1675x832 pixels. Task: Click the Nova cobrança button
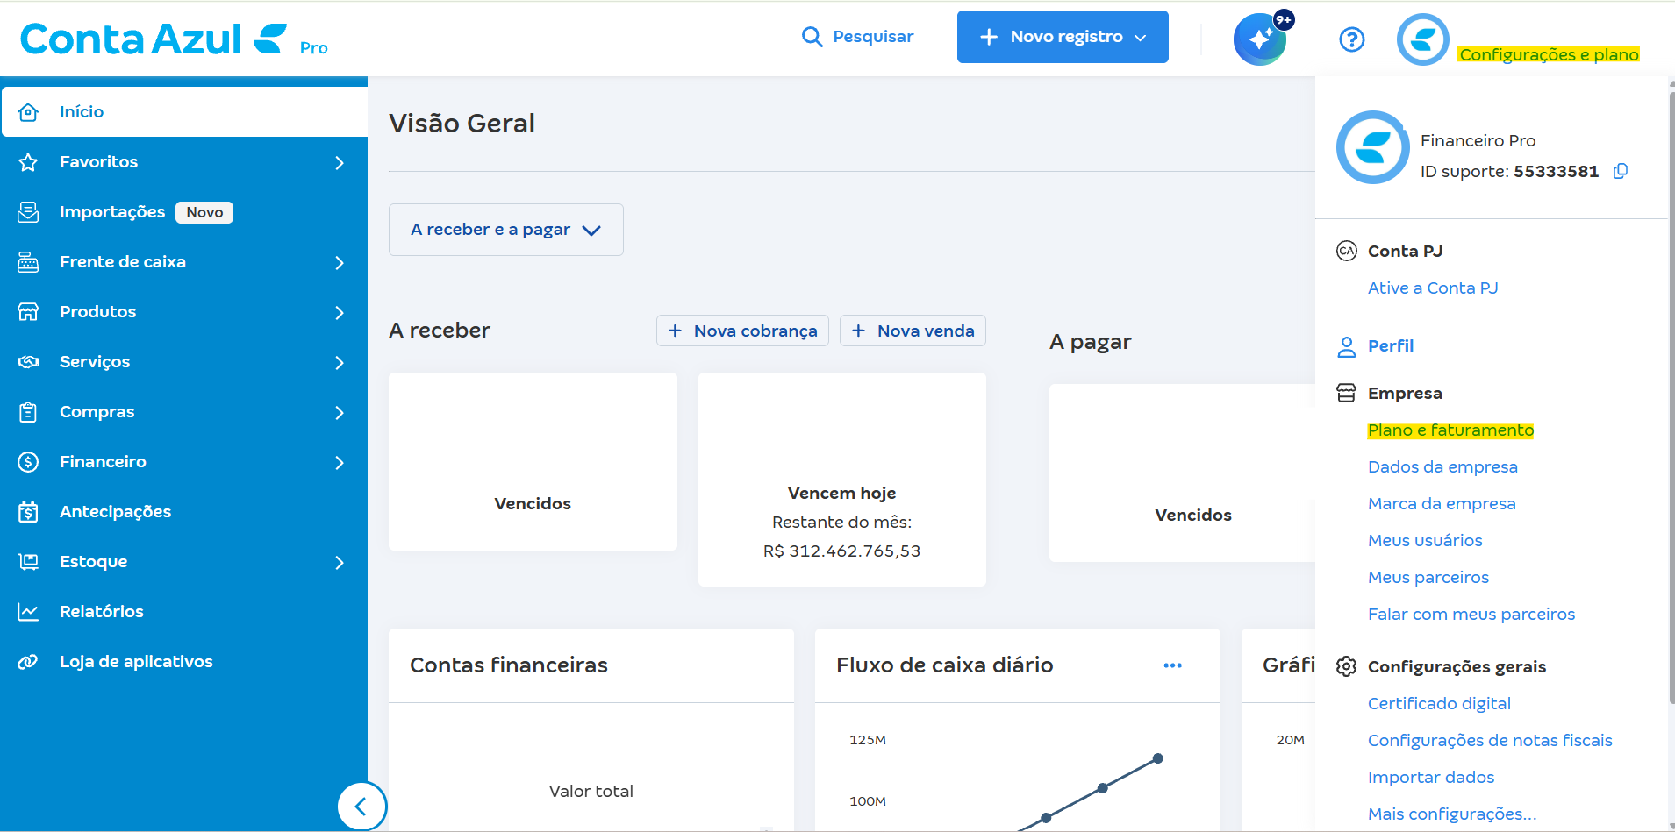(742, 331)
